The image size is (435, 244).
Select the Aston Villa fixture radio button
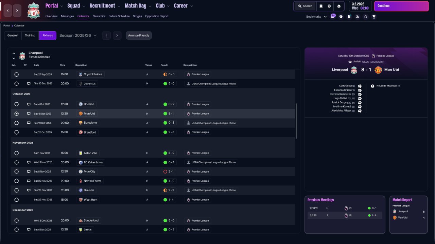coord(16,153)
